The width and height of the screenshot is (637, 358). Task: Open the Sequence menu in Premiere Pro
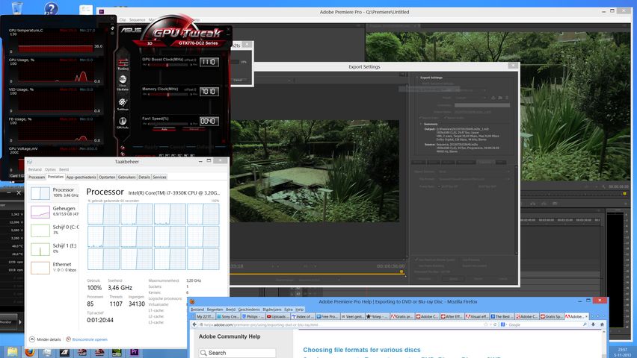click(x=137, y=20)
